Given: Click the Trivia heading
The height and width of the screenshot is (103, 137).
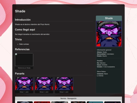Looking at the screenshot, I should (18, 39).
